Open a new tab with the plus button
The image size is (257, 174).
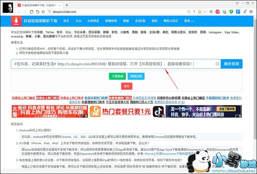(x=67, y=5)
